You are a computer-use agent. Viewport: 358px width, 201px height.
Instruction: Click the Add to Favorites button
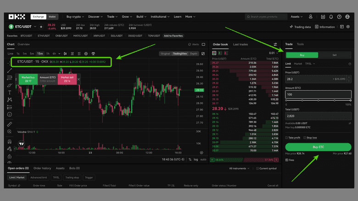coord(174,36)
